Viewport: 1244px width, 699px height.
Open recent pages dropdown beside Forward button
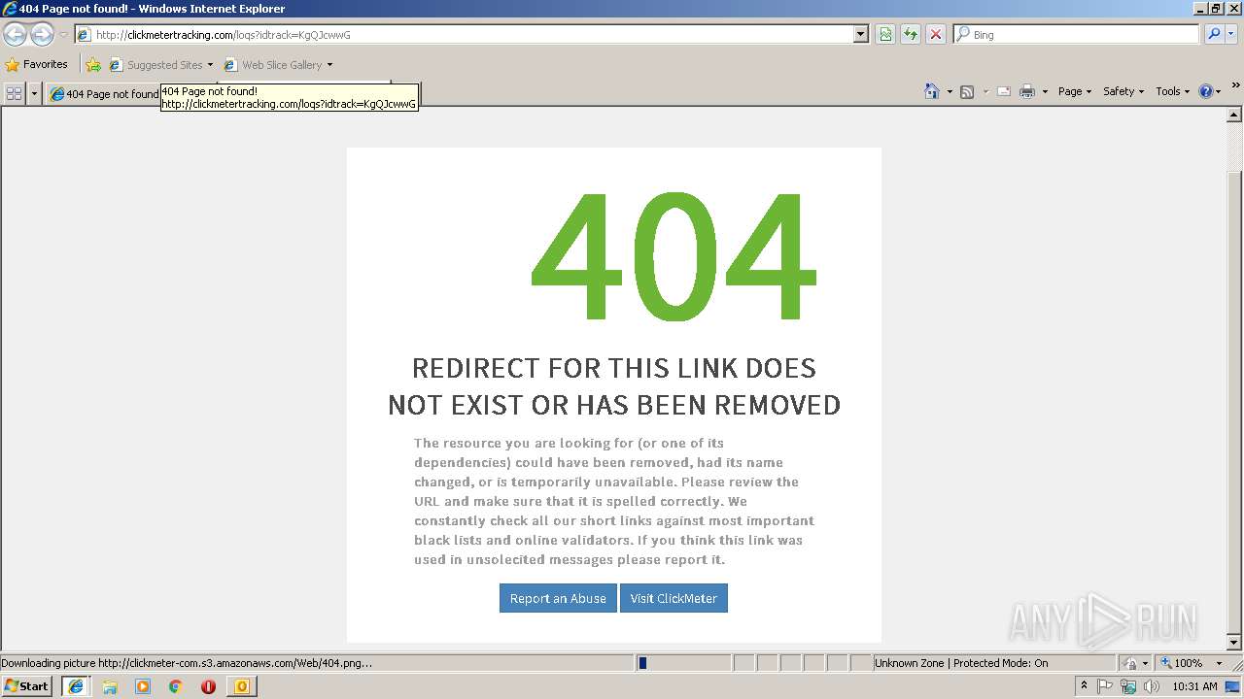click(x=63, y=35)
